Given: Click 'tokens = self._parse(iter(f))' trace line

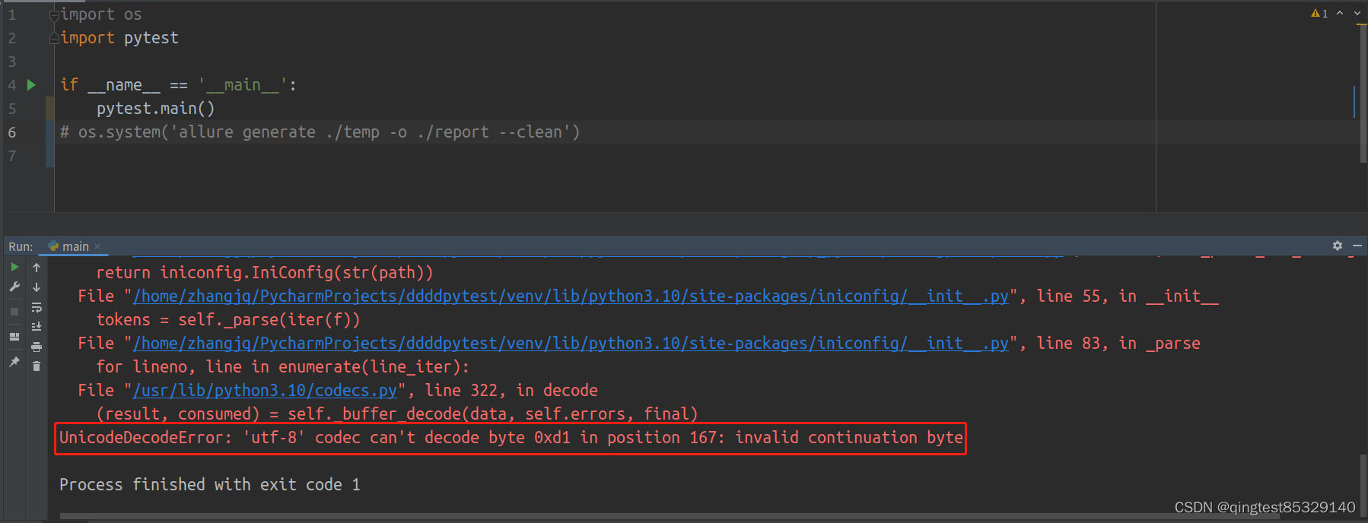Looking at the screenshot, I should [x=228, y=320].
